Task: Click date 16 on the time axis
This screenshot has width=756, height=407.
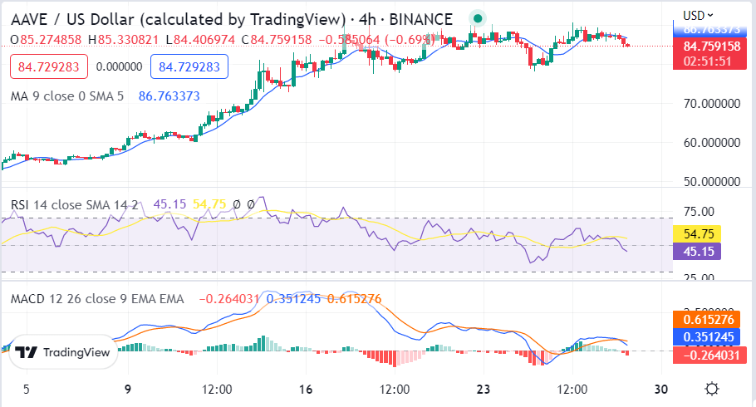Action: pos(306,390)
